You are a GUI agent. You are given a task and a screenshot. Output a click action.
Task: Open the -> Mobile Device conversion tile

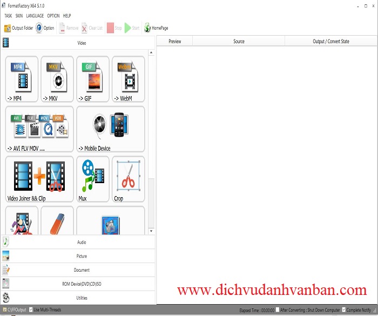coord(111,129)
